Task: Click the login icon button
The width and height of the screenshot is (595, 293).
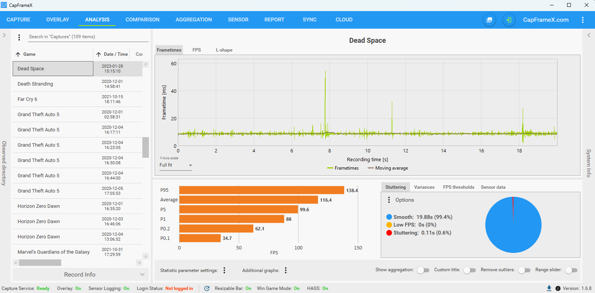Action: tap(509, 20)
